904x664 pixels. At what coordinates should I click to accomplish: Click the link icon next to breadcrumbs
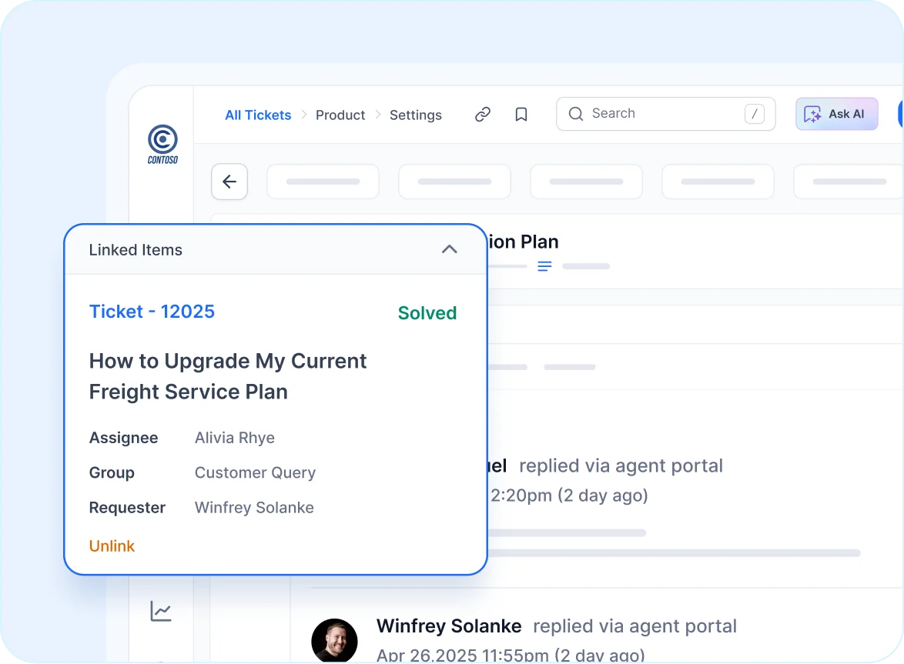[x=483, y=113]
